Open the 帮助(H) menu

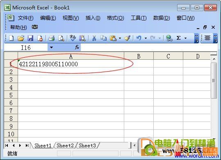pyautogui.click(x=18, y=27)
